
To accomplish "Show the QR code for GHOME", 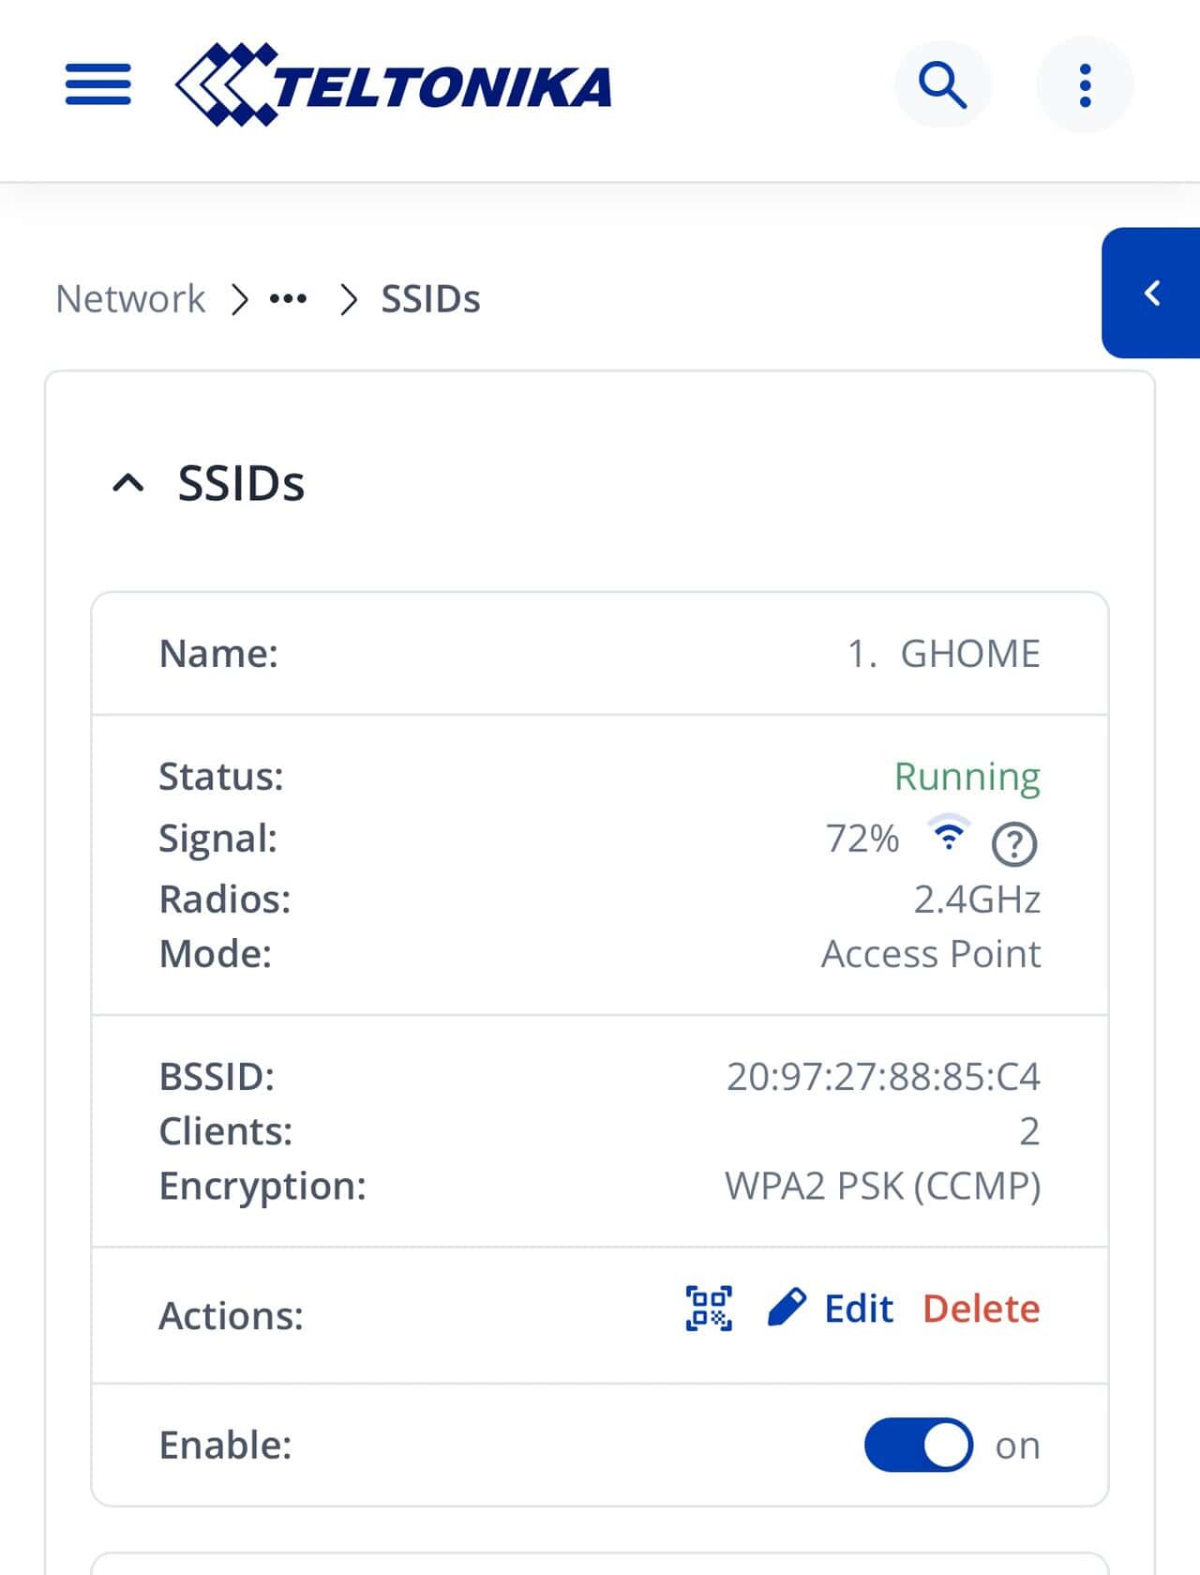I will tap(709, 1308).
